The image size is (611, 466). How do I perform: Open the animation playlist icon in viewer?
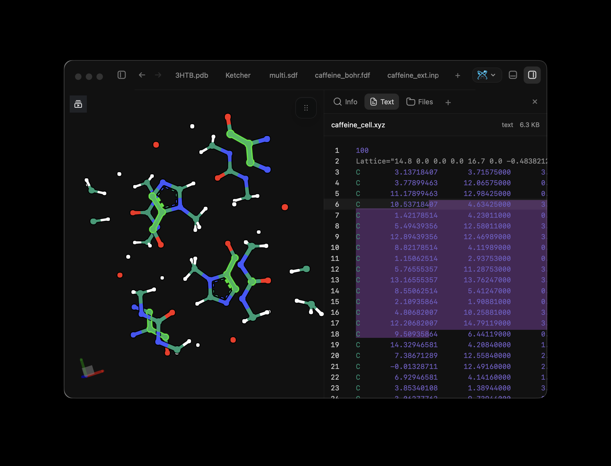tap(78, 104)
